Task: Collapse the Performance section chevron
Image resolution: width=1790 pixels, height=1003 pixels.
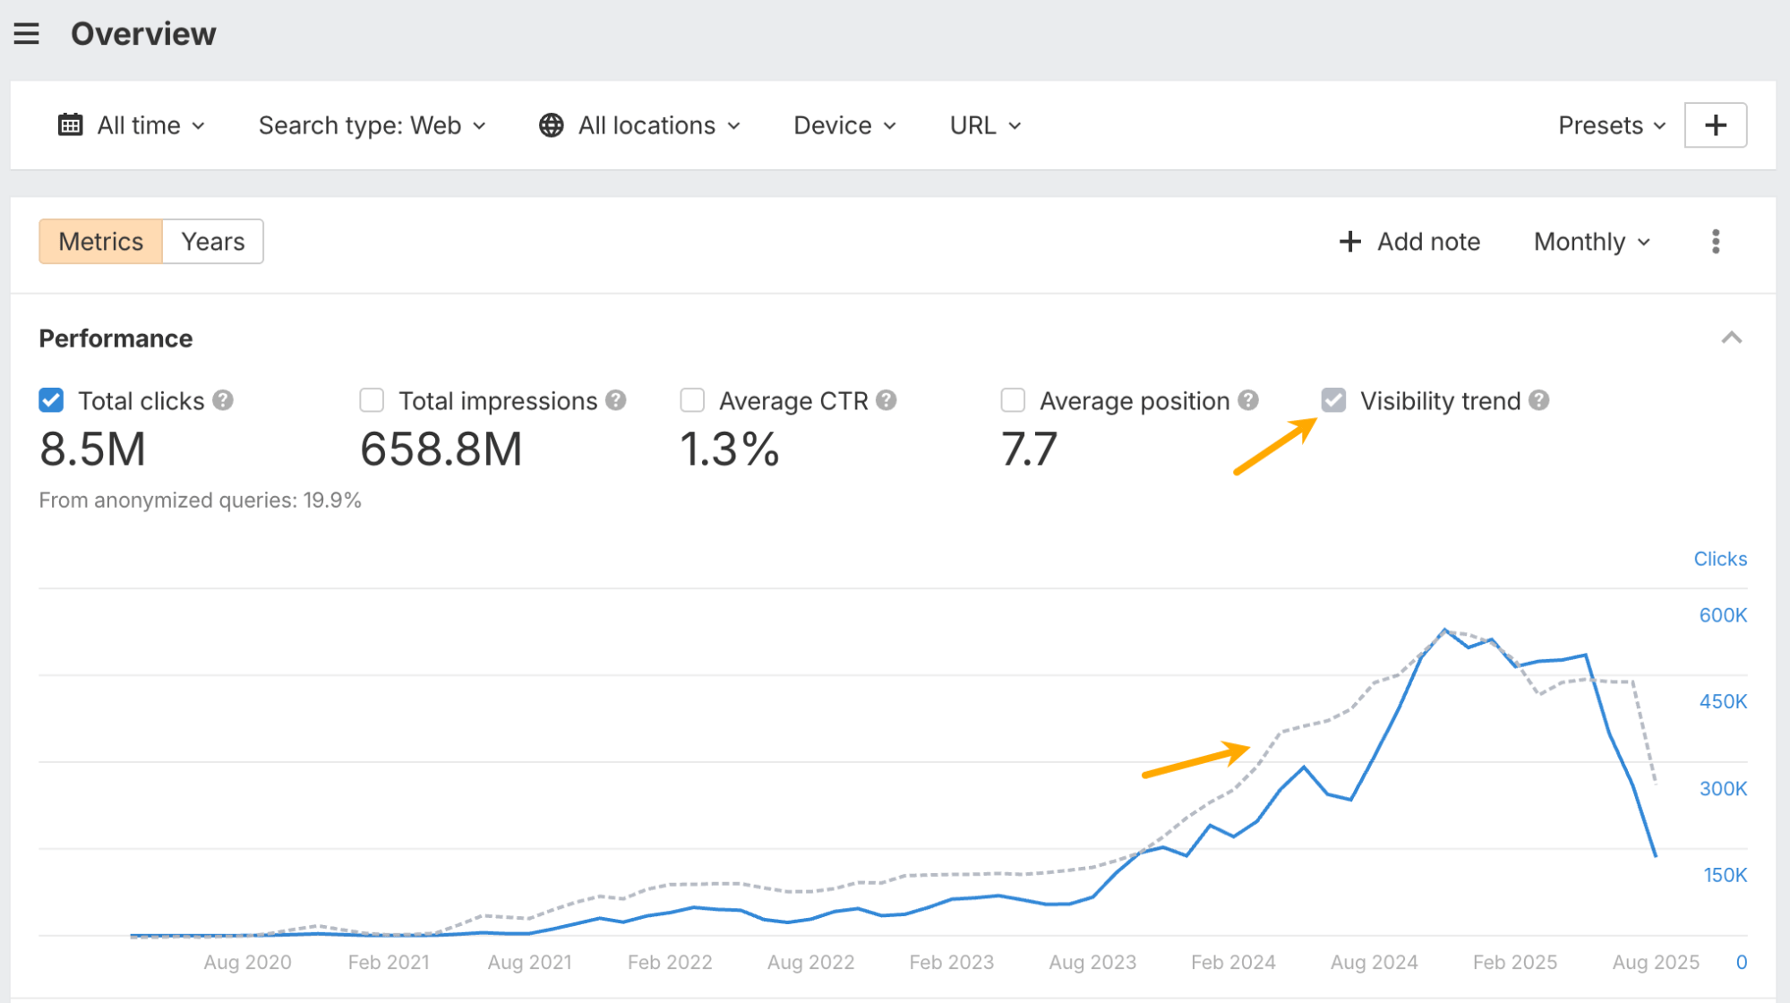Action: [1731, 339]
